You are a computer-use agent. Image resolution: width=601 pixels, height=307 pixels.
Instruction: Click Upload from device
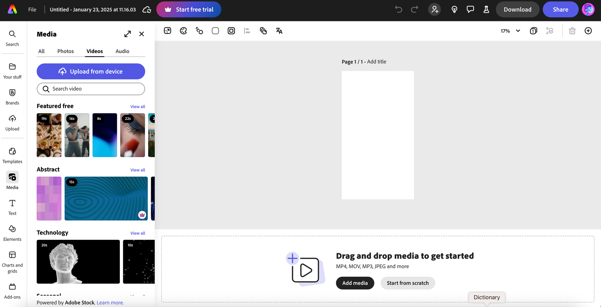[90, 71]
